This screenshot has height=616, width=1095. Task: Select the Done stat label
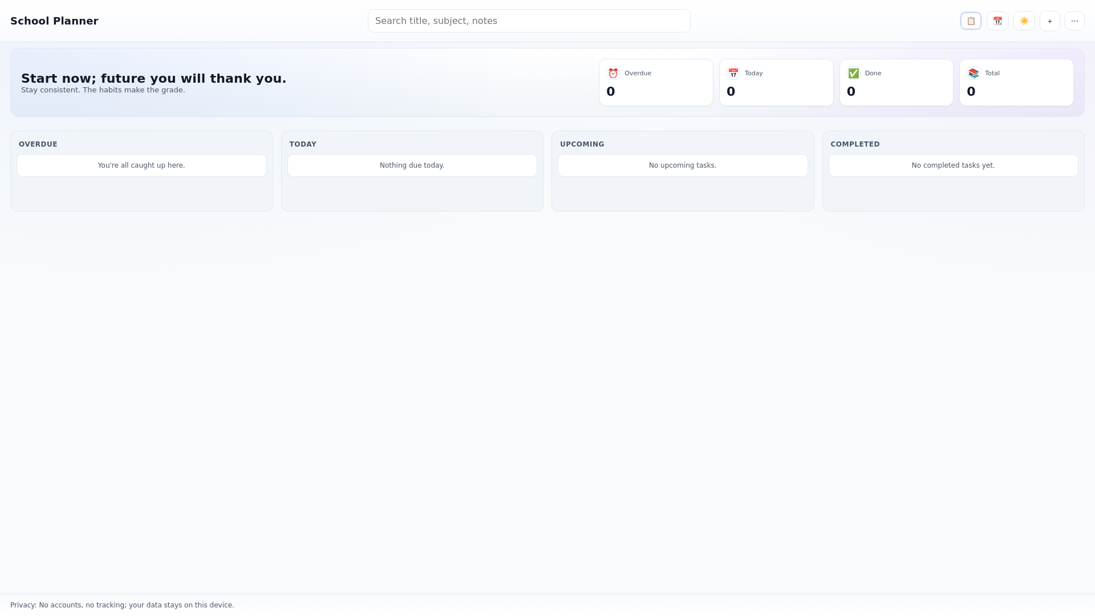tap(873, 73)
